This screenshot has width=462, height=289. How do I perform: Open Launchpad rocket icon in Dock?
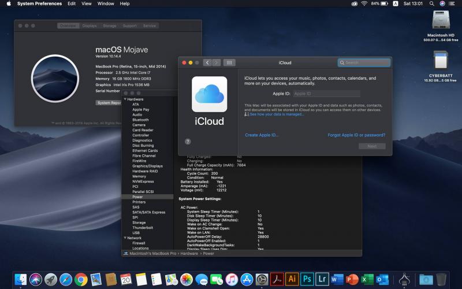51,279
